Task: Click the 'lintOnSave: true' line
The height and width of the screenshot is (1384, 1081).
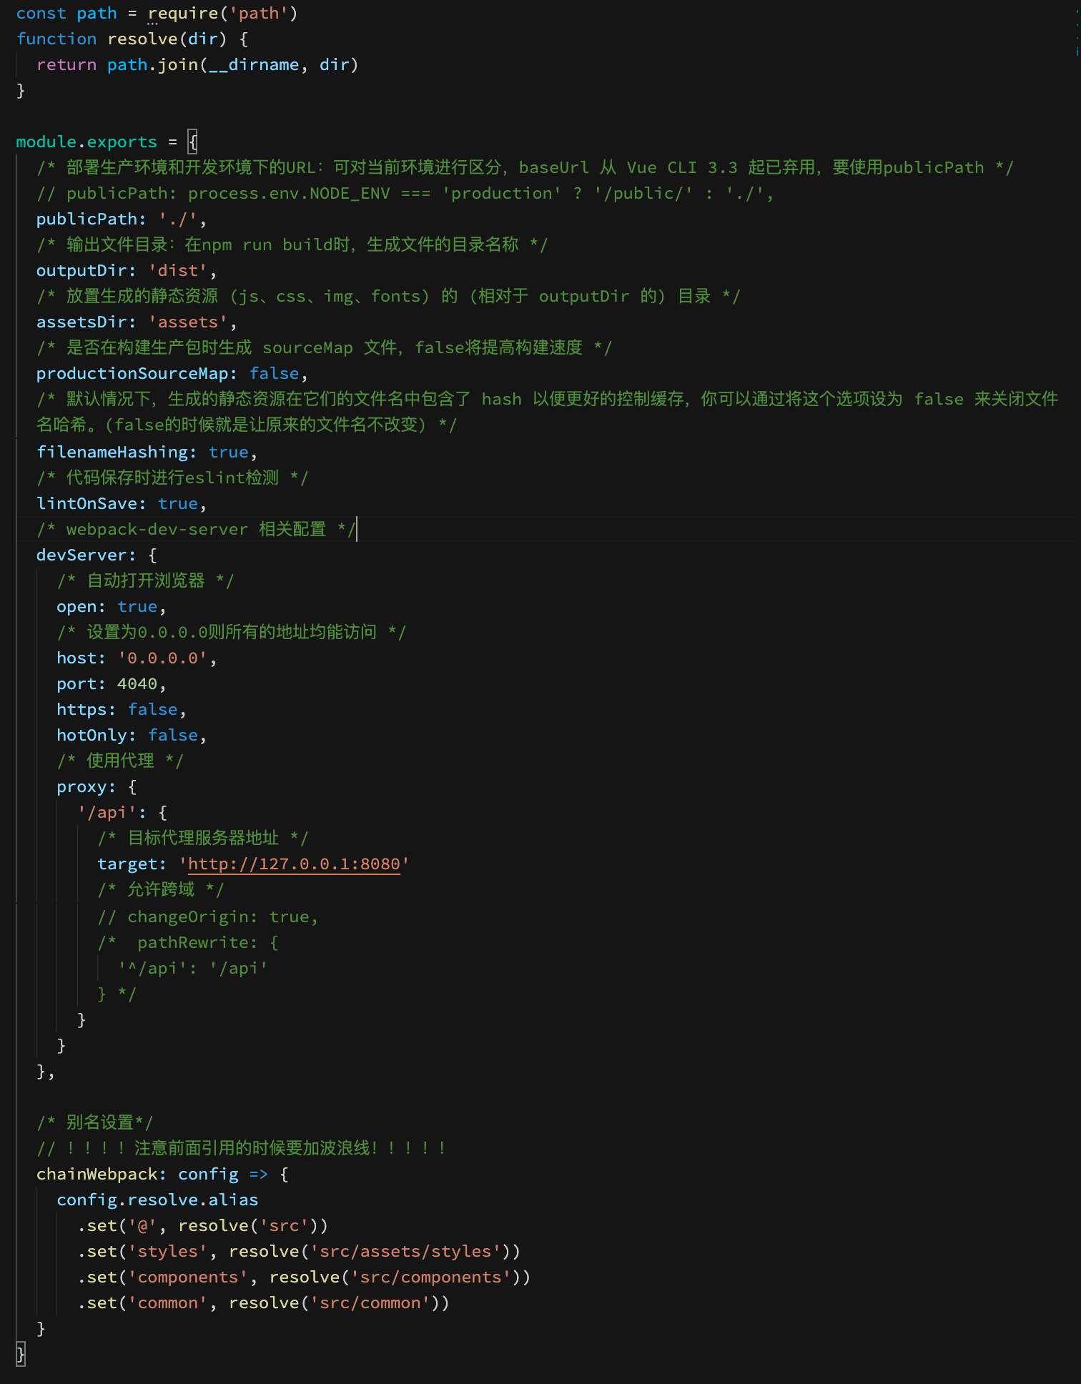Action: 122,503
